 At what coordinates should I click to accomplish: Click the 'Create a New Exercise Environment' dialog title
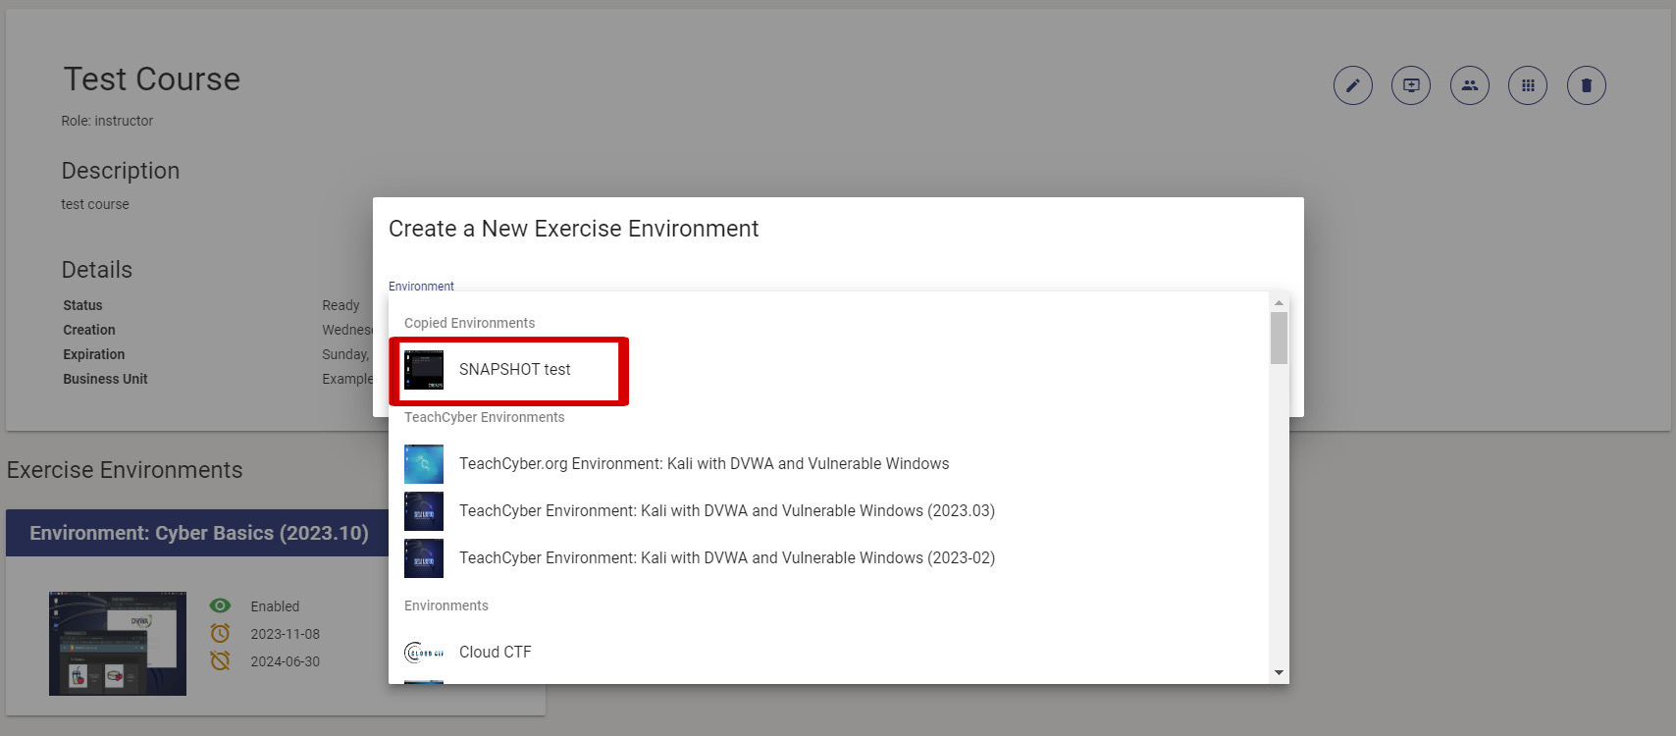pos(574,229)
